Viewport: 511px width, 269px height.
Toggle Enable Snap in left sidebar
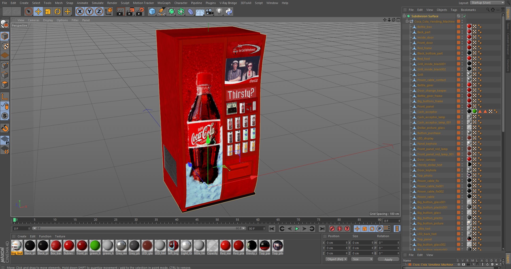click(5, 129)
